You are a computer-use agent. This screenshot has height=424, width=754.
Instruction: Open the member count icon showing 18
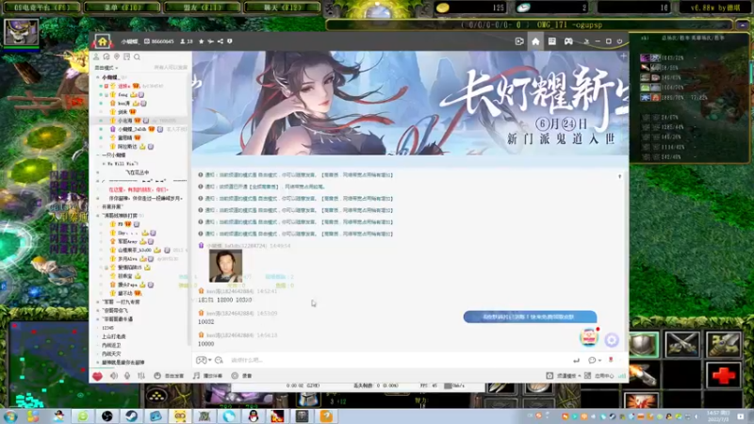186,41
